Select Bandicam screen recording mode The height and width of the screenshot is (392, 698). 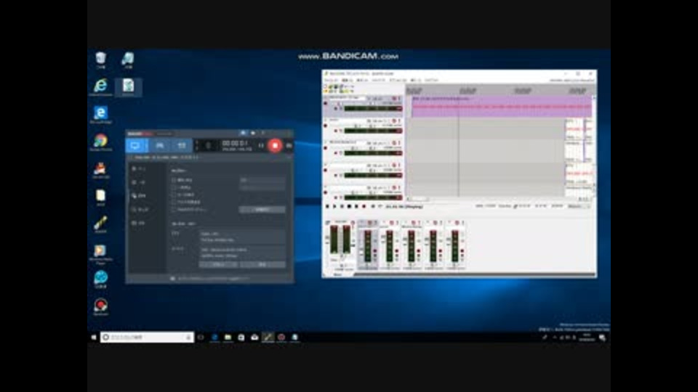[135, 146]
